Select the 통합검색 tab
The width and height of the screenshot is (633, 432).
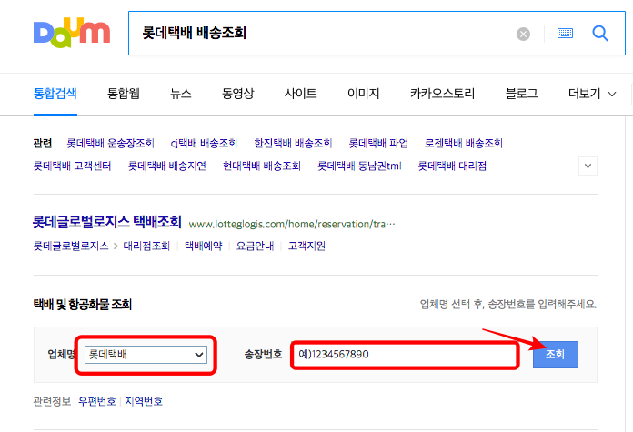55,94
